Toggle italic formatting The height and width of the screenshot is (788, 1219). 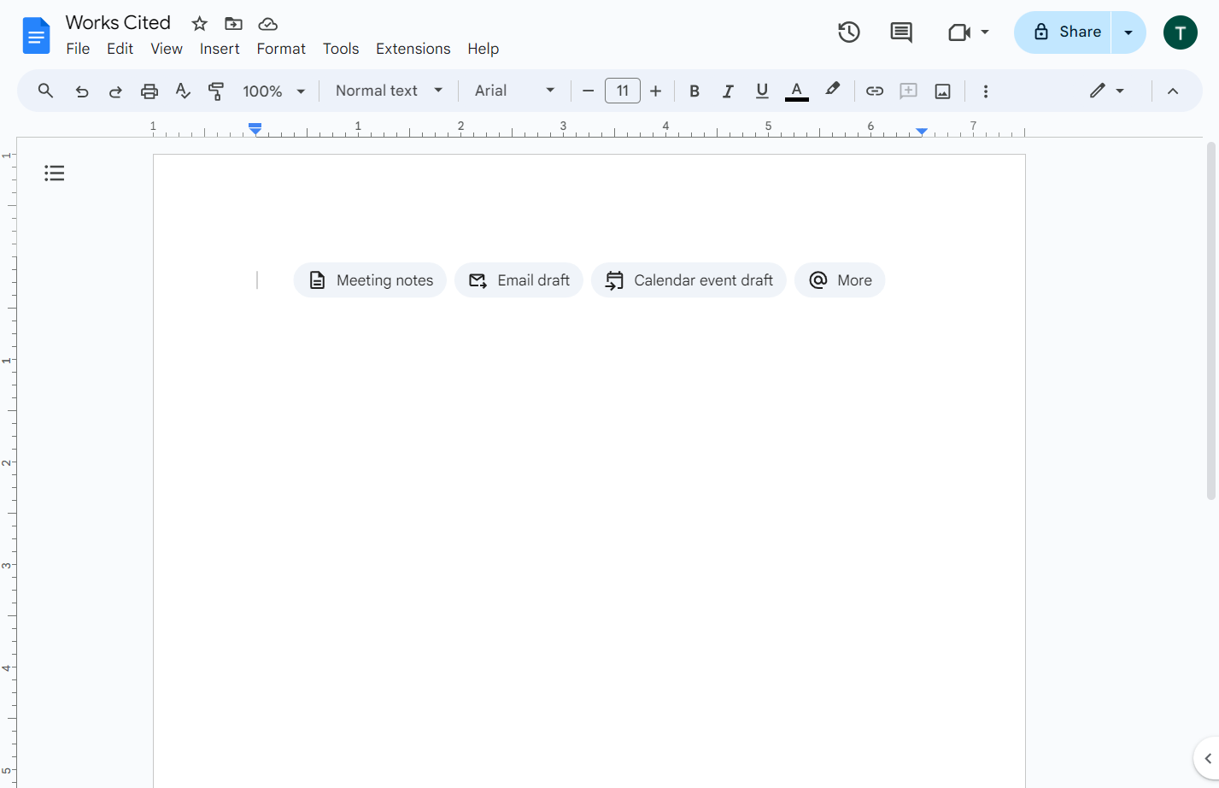pos(728,91)
